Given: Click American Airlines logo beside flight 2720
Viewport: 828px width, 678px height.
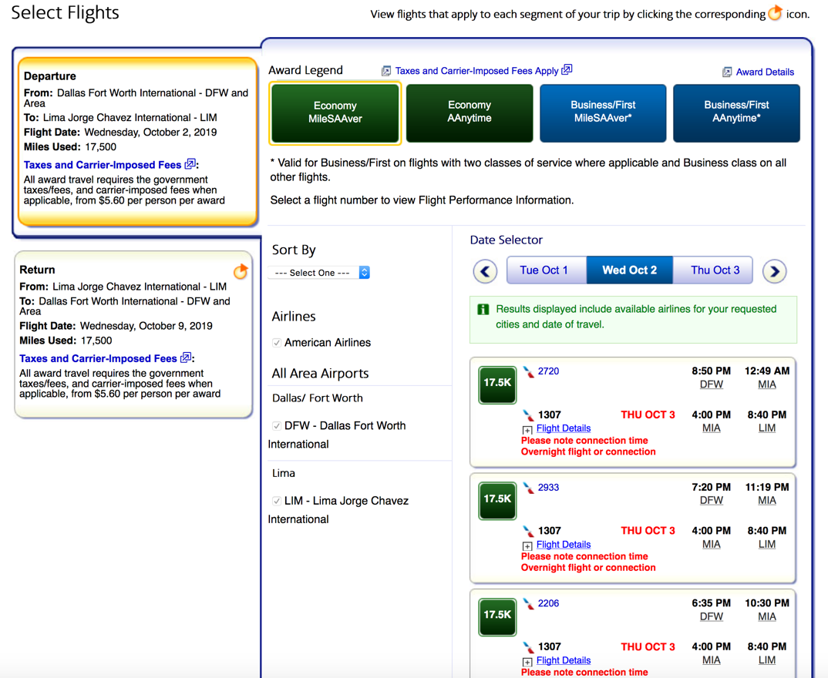Looking at the screenshot, I should click(x=529, y=371).
